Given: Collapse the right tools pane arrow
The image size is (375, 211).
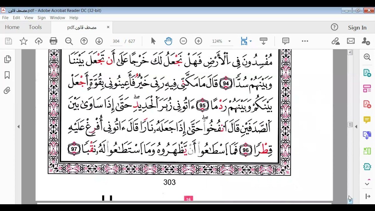Looking at the screenshot, I should tap(356, 127).
